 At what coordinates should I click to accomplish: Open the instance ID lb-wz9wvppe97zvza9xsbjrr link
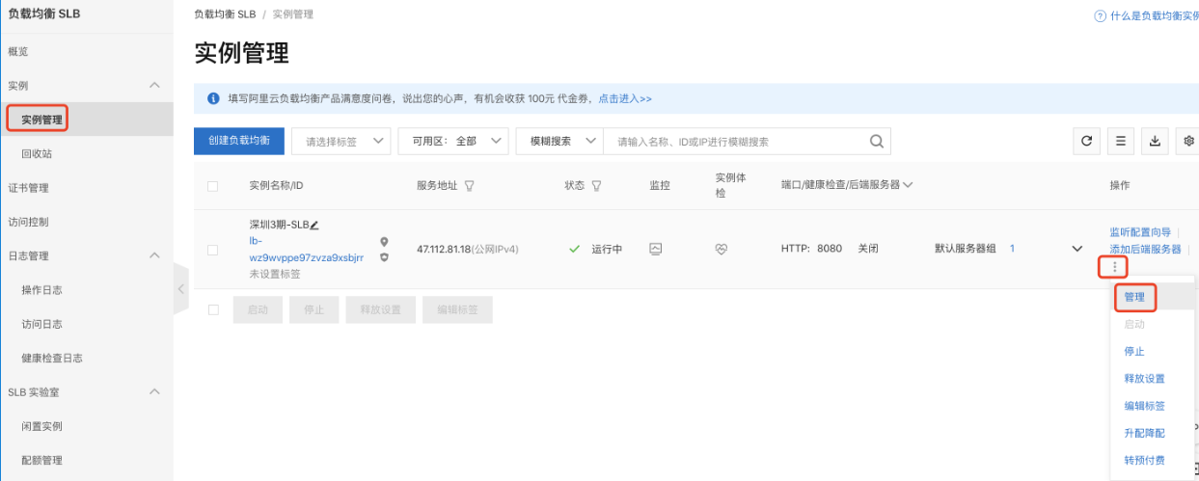coord(307,250)
